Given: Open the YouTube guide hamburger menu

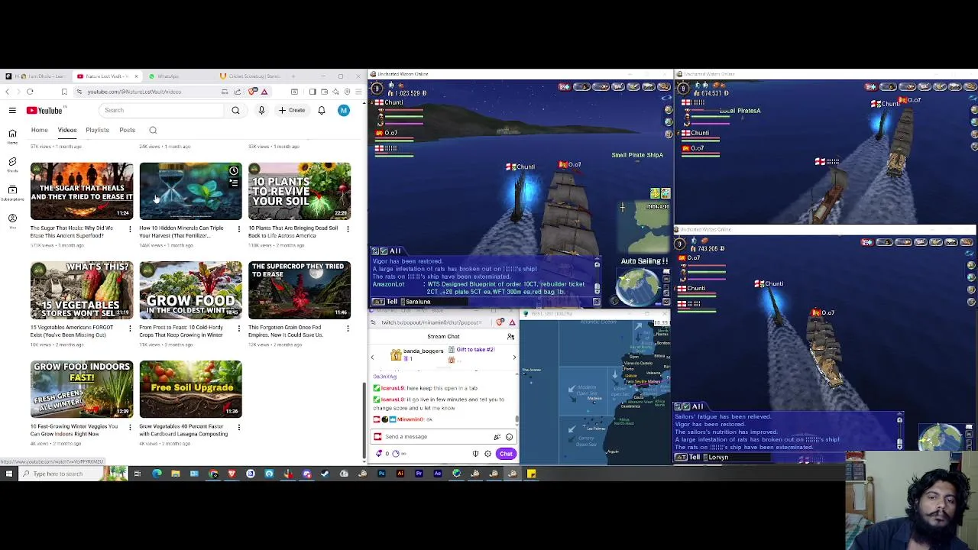Looking at the screenshot, I should pos(12,111).
